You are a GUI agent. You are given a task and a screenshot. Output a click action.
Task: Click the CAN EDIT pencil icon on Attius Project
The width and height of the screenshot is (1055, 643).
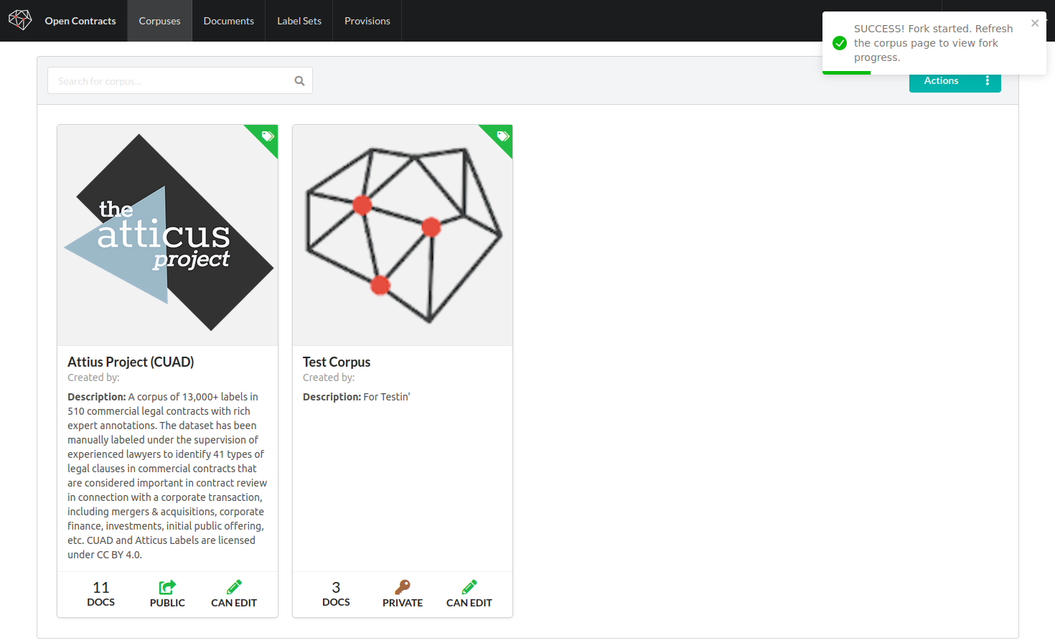234,587
